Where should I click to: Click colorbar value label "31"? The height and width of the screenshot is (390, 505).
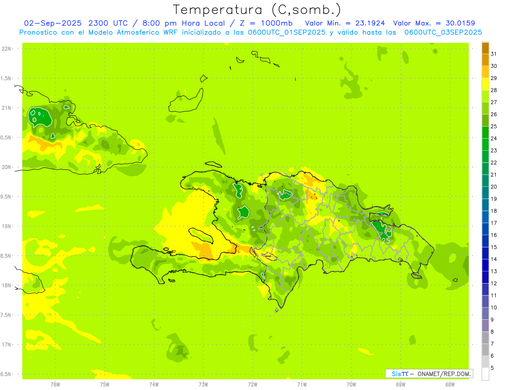point(494,54)
